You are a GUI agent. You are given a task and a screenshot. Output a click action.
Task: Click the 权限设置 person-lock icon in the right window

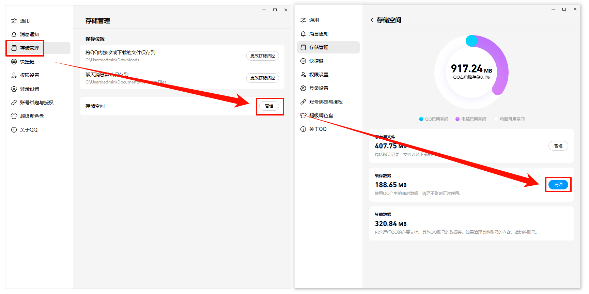pyautogui.click(x=303, y=75)
